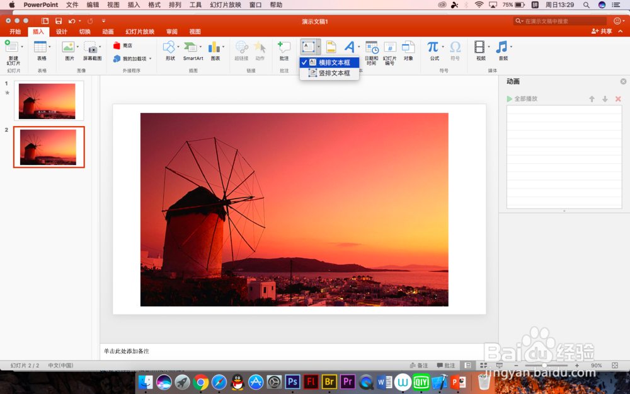Open the 幻灯片放映 ribbon tab
Screen dimensions: 630x394
tap(140, 32)
